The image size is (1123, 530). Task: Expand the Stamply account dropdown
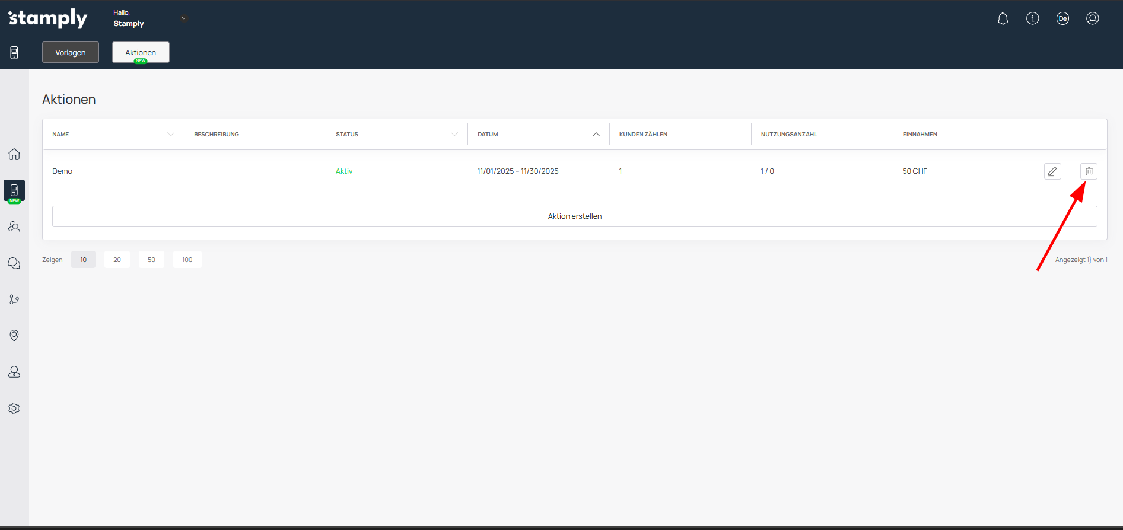(x=184, y=18)
